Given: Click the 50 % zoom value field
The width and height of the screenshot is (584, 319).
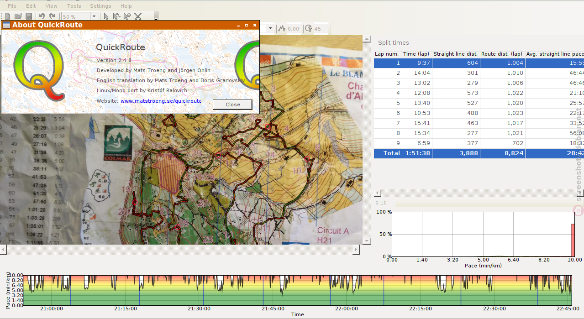Looking at the screenshot, I should point(76,16).
